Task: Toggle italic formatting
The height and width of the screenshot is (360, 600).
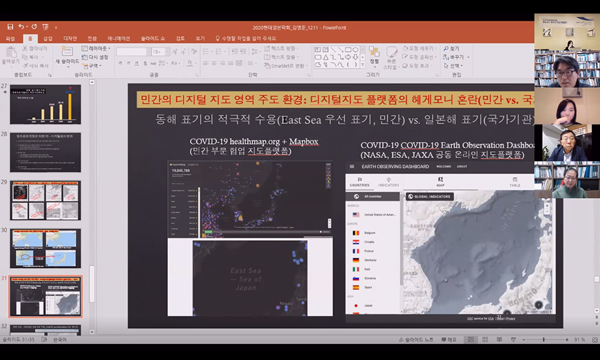Action: (128, 63)
